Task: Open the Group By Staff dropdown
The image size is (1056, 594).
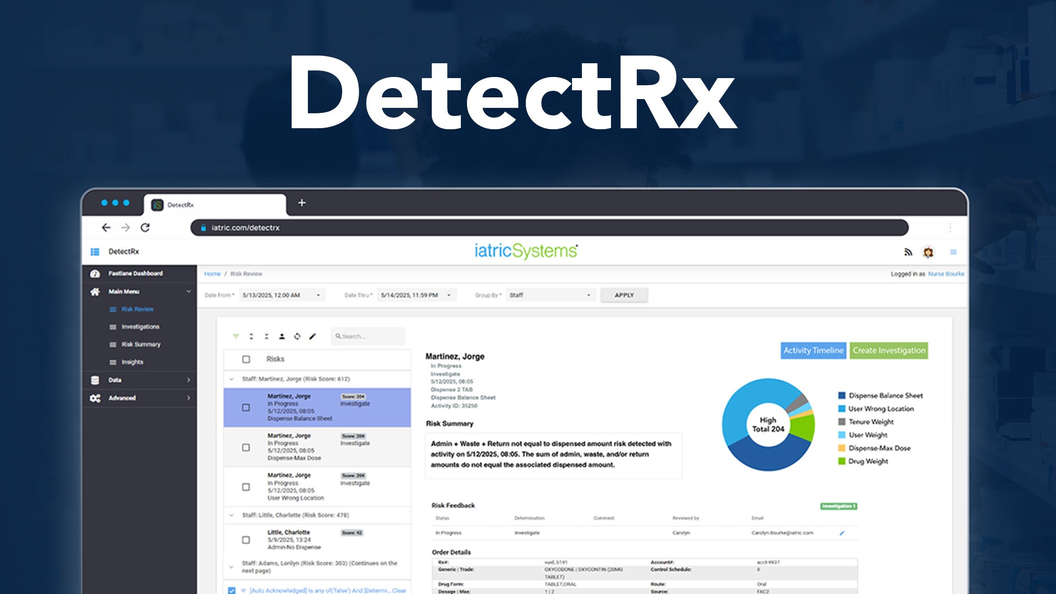Action: click(550, 295)
